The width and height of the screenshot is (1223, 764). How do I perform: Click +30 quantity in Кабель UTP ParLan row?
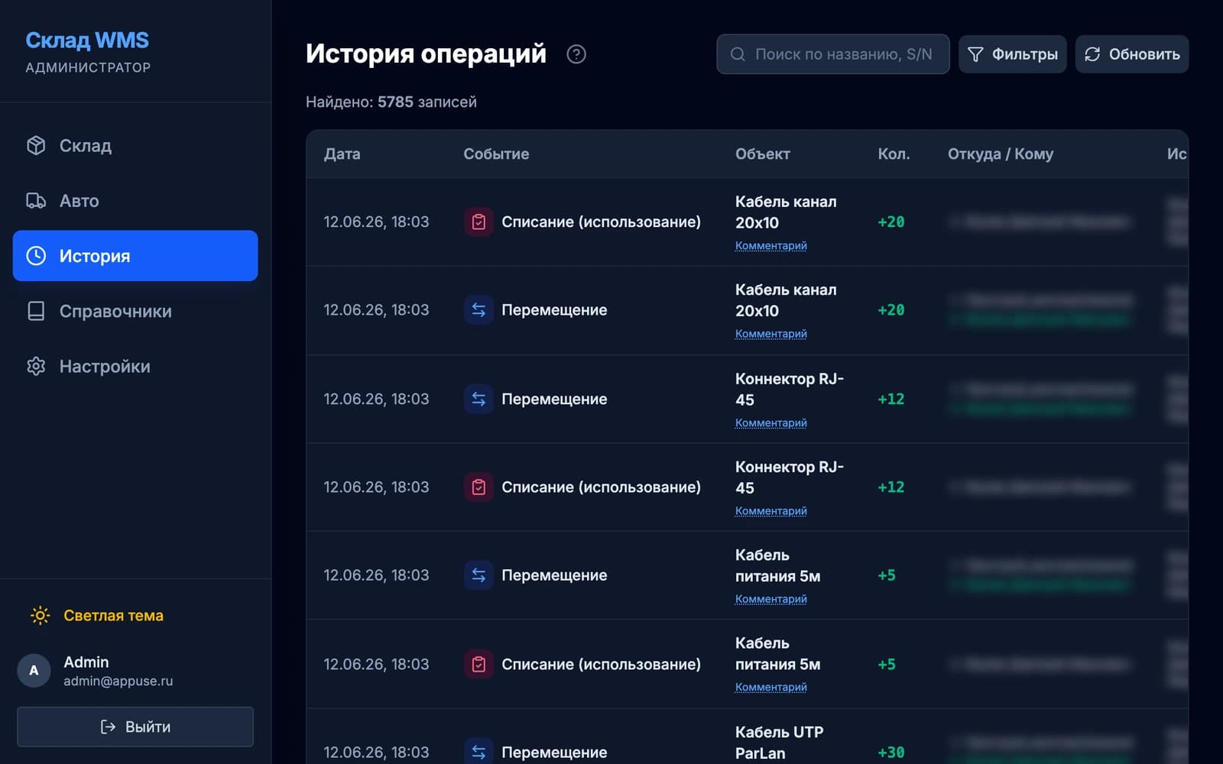pos(890,752)
